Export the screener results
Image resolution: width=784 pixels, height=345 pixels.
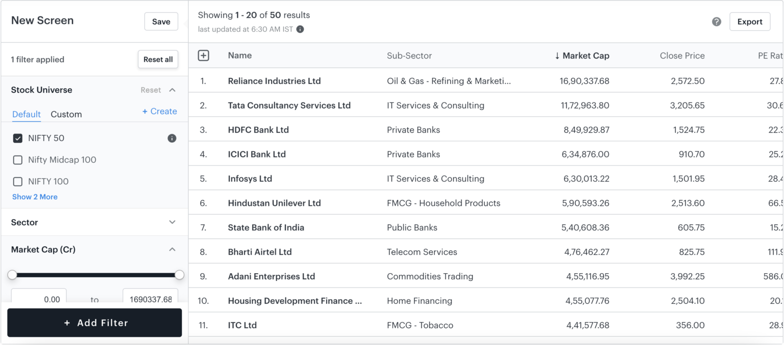[x=750, y=21]
